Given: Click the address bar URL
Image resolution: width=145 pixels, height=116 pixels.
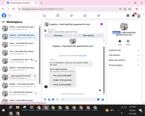Looking at the screenshot, I should pos(43,9).
